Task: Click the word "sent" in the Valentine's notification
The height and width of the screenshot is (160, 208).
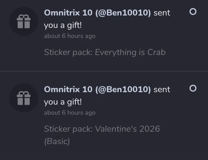Action: [162, 89]
